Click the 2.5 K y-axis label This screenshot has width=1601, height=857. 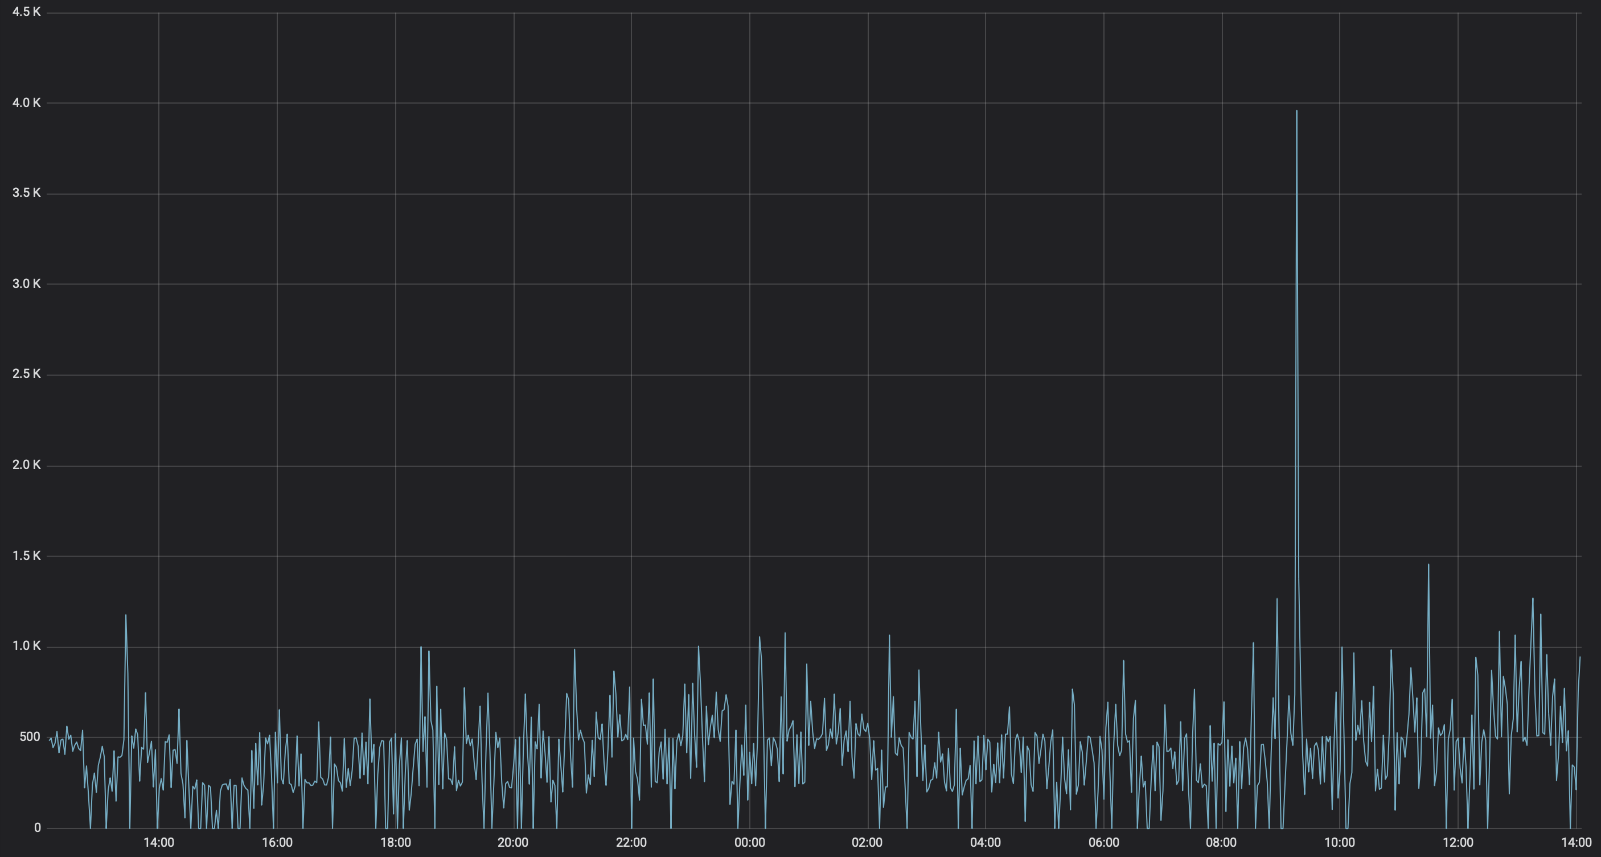click(26, 374)
